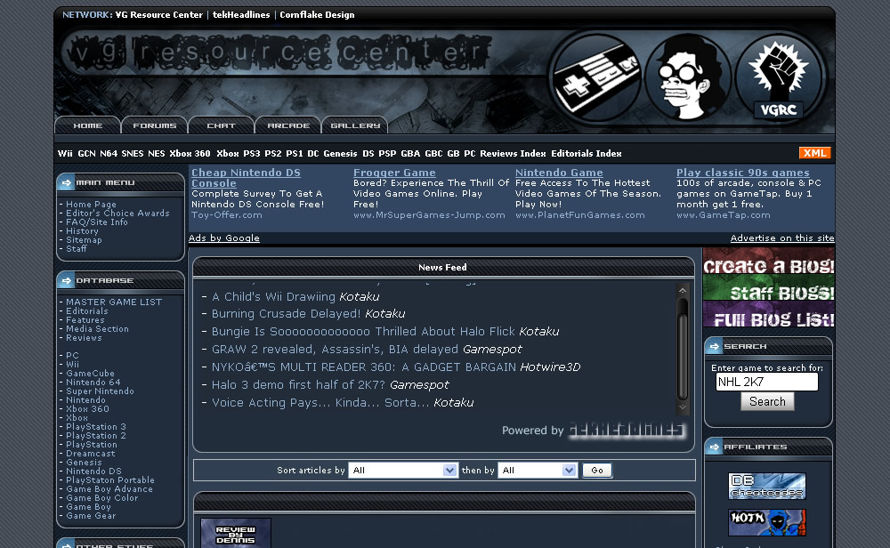Viewport: 890px width, 548px height.
Task: Open the Chat tab
Action: tap(221, 125)
